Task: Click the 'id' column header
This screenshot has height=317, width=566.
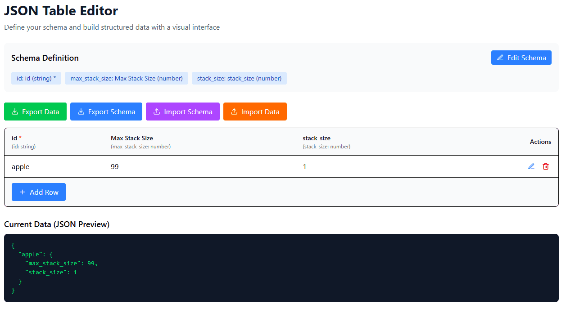Action: (x=14, y=138)
